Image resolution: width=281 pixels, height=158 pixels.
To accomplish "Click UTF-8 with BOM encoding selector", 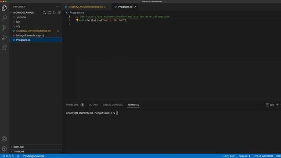I will coord(263,156).
